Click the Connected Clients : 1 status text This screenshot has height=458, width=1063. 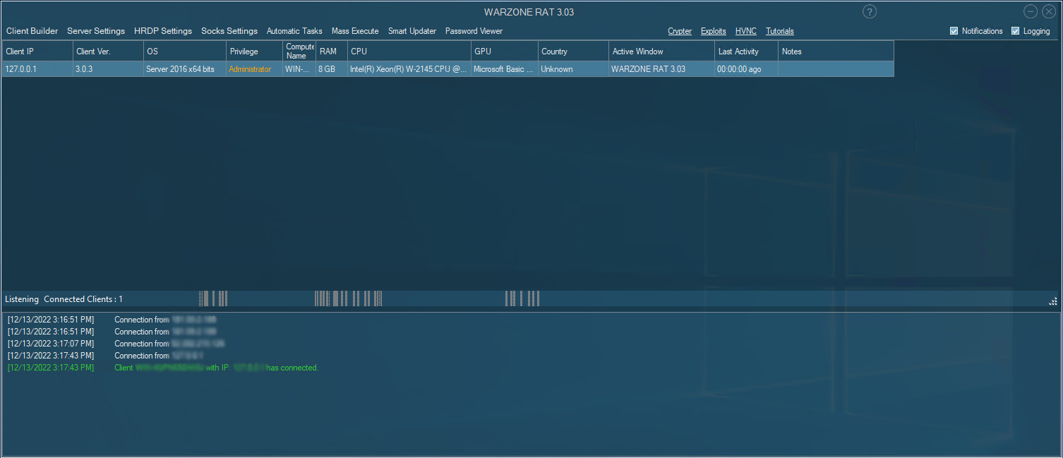tap(83, 299)
